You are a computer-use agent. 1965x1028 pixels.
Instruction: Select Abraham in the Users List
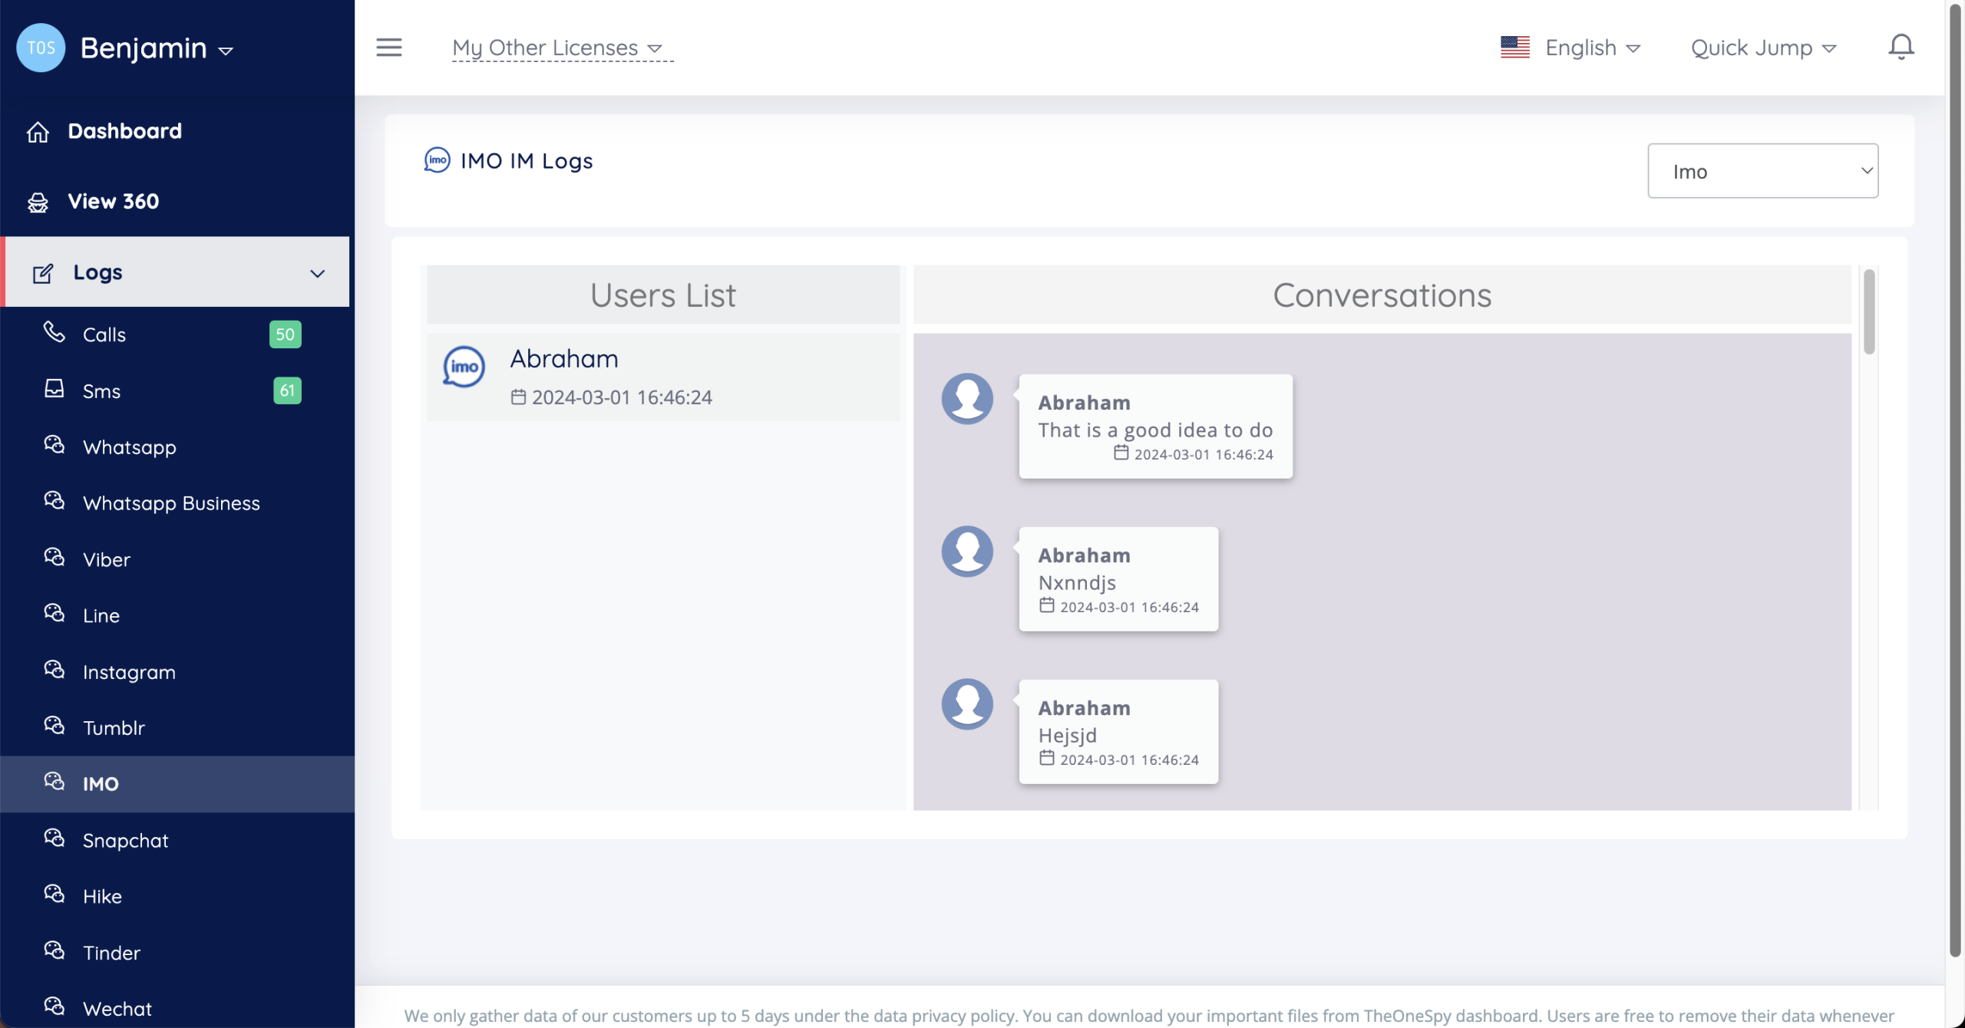click(x=663, y=377)
